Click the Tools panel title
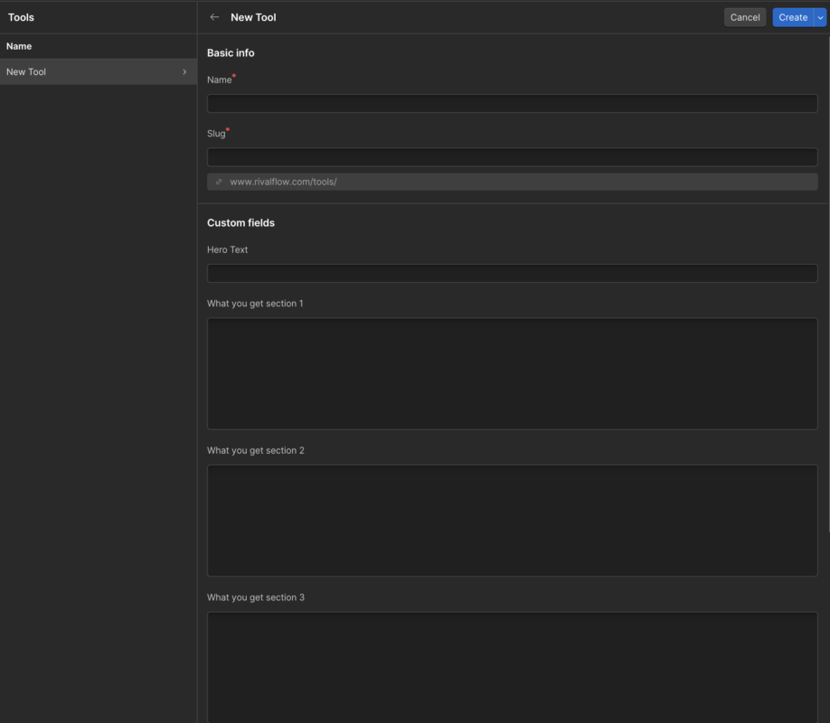The image size is (830, 723). tap(21, 17)
